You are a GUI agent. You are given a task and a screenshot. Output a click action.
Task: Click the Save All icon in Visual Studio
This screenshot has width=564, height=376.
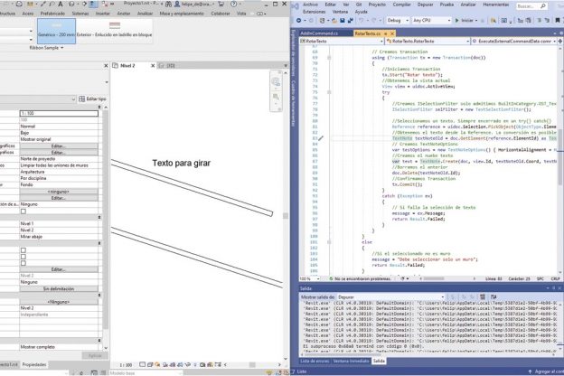[350, 21]
